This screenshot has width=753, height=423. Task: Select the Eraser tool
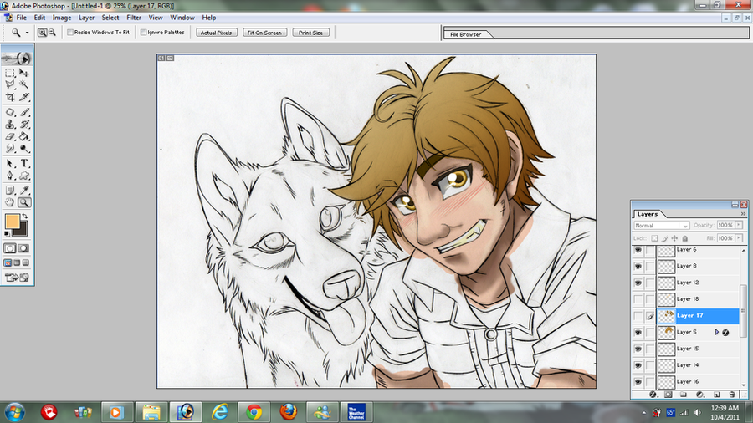(x=10, y=137)
